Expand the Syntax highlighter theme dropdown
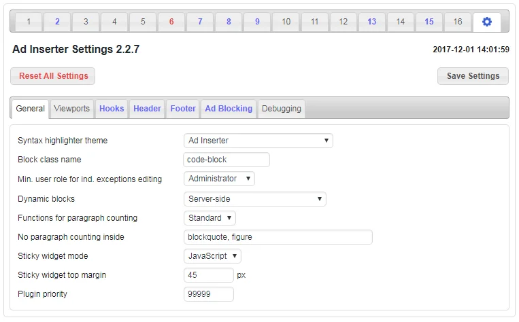This screenshot has width=519, height=322. [x=258, y=141]
